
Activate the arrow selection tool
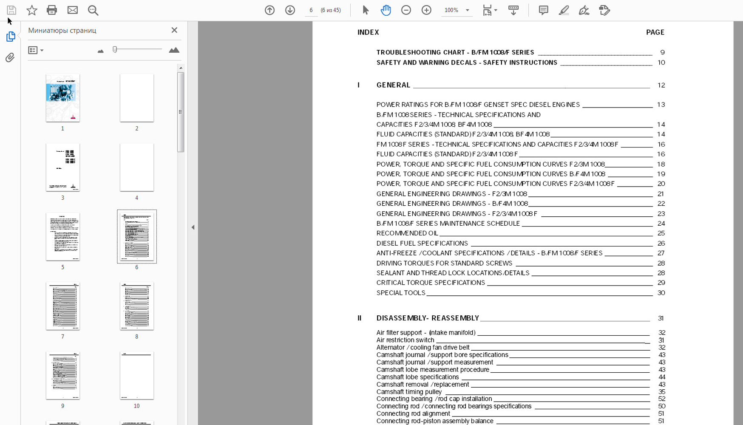[365, 10]
